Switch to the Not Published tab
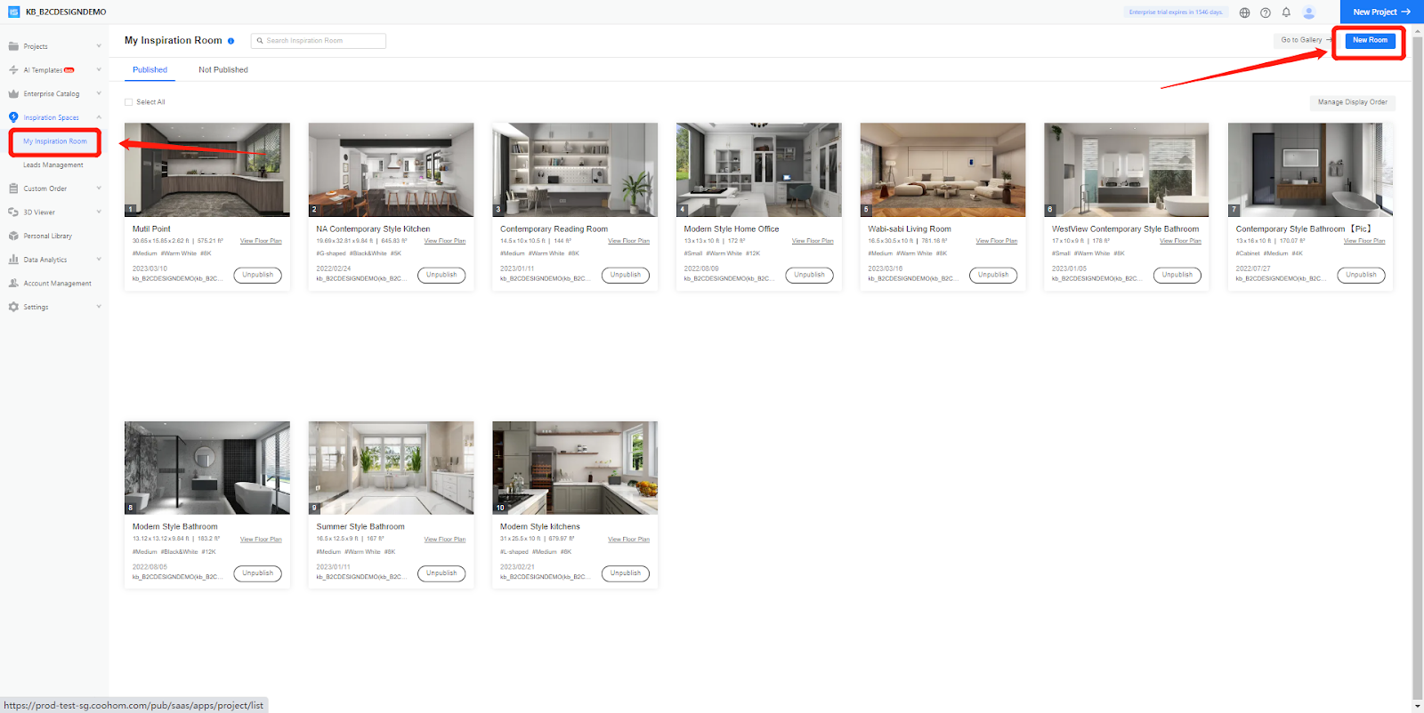This screenshot has height=713, width=1424. pos(222,70)
